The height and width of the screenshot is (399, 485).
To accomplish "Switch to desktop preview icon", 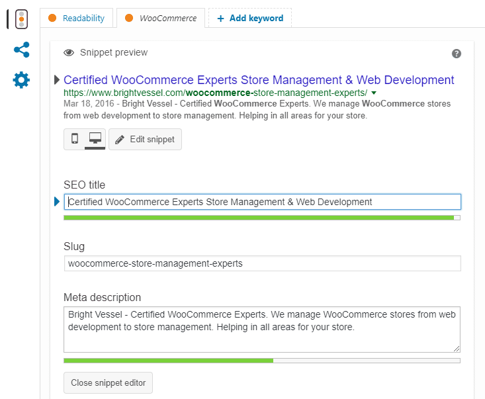I will tap(95, 138).
